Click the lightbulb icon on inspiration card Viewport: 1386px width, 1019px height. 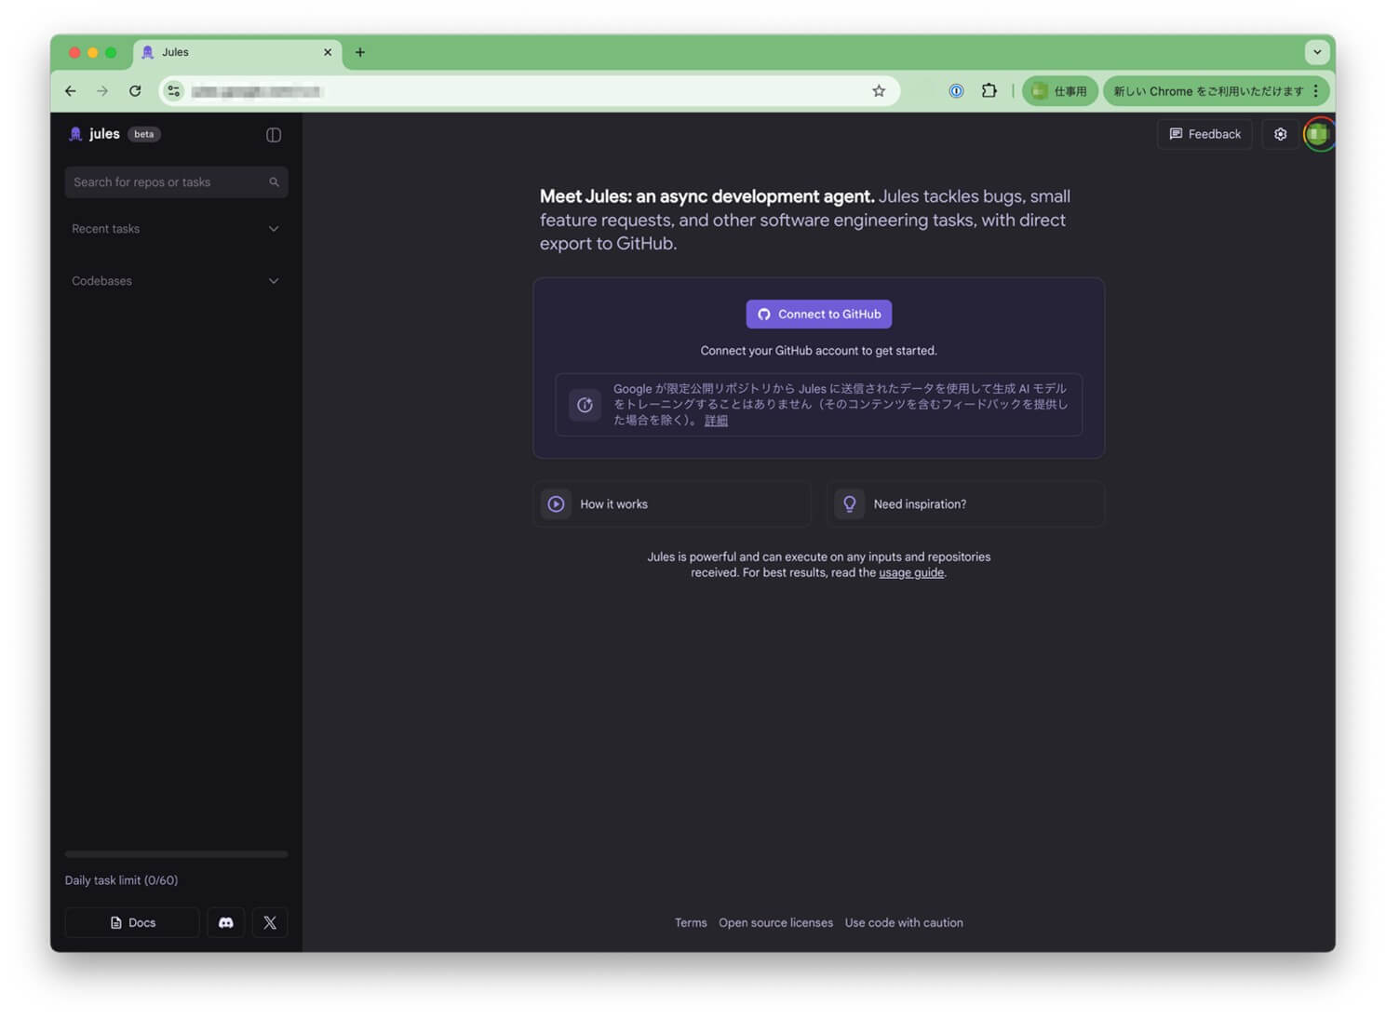click(850, 503)
